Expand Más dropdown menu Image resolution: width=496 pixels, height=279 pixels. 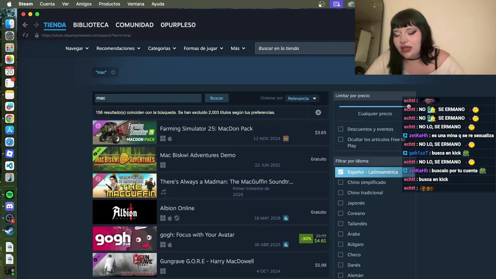tap(238, 48)
